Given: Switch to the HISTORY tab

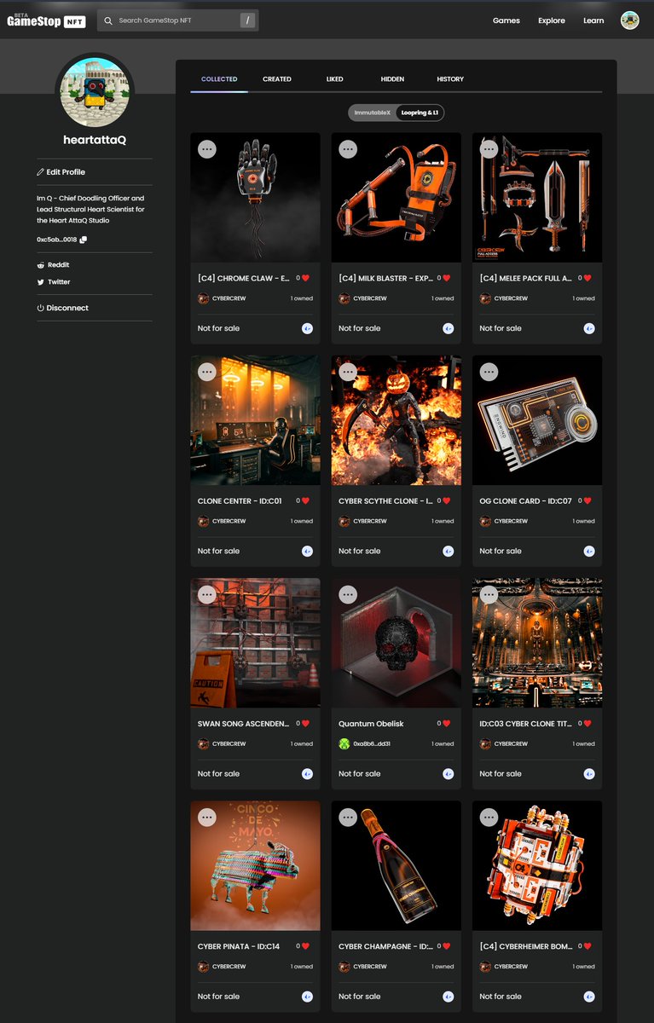Looking at the screenshot, I should [450, 79].
